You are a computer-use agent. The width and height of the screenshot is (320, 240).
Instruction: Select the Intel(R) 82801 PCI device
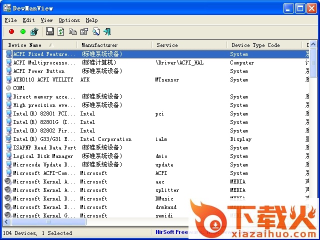(156, 113)
